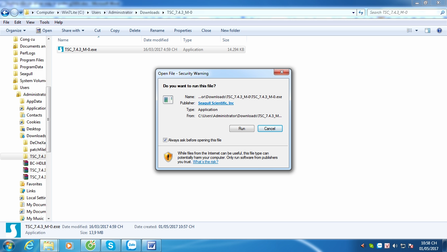Select DeCheXa folder in tree
This screenshot has height=252, width=447.
(37, 143)
